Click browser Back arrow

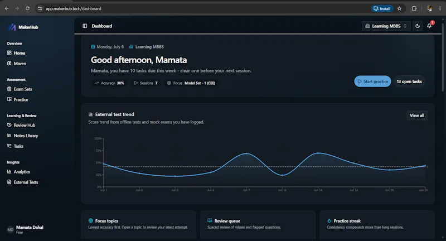click(7, 8)
